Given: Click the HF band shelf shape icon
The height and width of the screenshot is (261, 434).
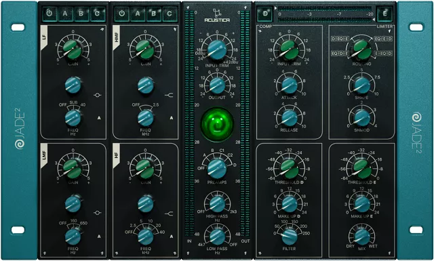Looking at the screenshot, I should click(169, 214).
